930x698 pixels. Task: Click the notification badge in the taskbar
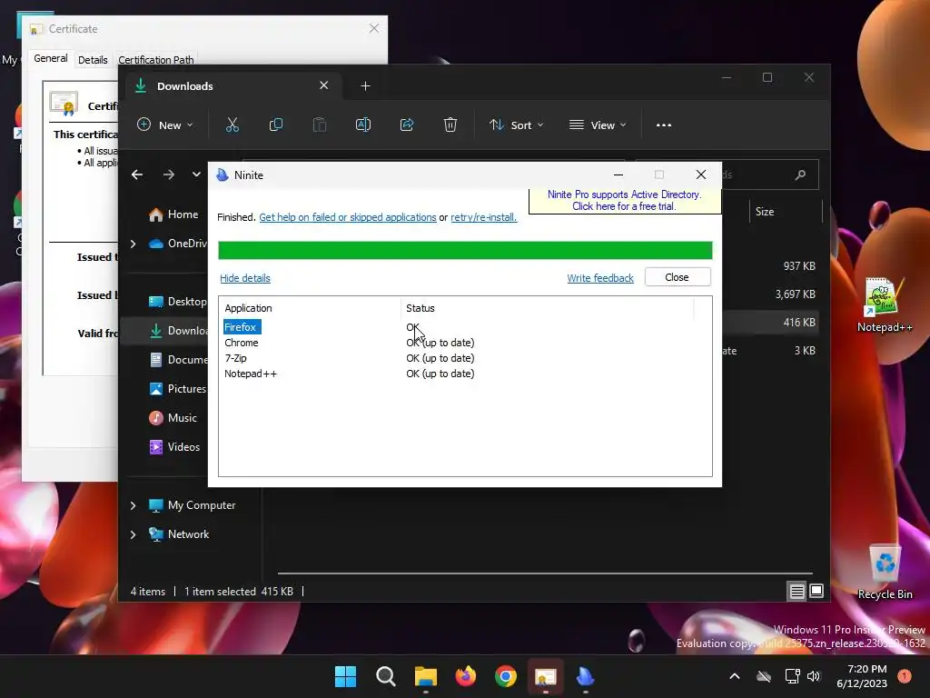tap(905, 676)
